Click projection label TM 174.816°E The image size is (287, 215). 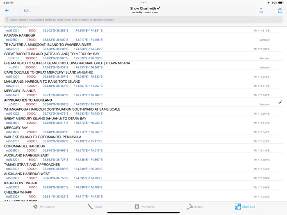click(x=262, y=31)
